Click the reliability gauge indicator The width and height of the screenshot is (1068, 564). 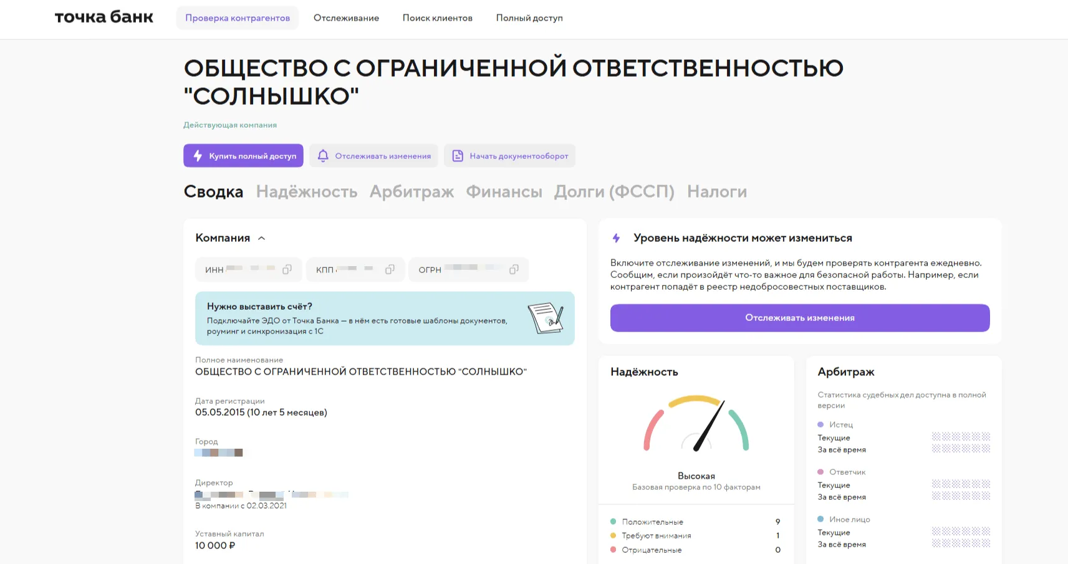pyautogui.click(x=696, y=424)
